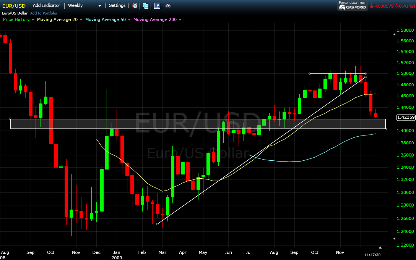Select the Price History label

coord(16,19)
